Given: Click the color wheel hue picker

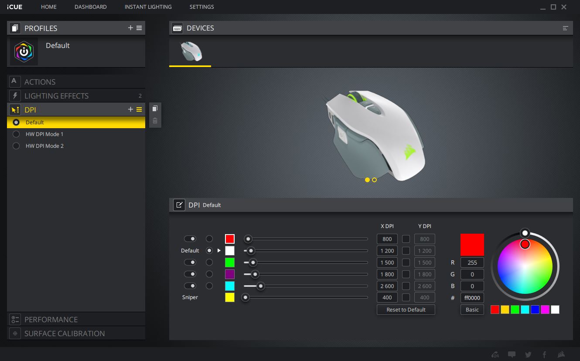Looking at the screenshot, I should 525,244.
